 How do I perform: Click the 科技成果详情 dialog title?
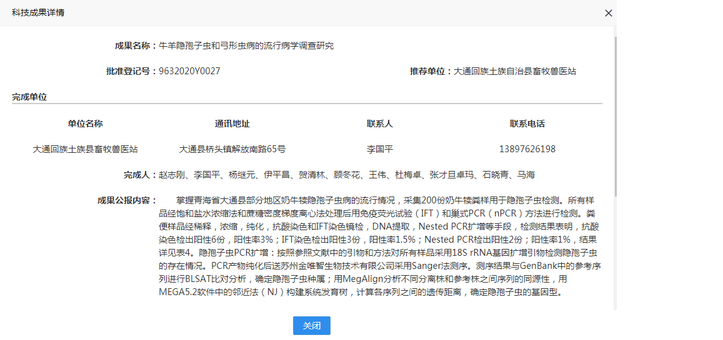coord(37,12)
